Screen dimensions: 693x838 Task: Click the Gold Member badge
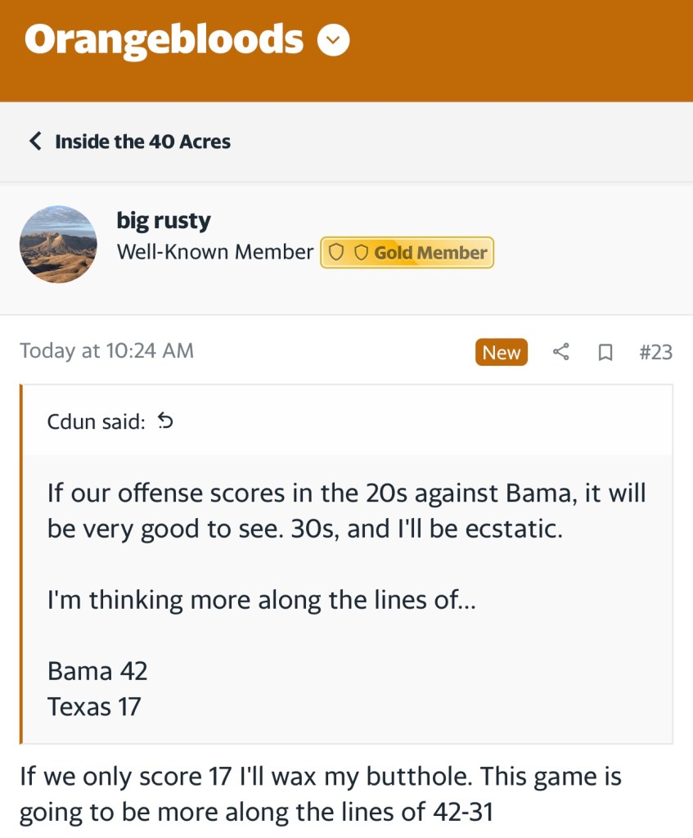click(x=407, y=253)
